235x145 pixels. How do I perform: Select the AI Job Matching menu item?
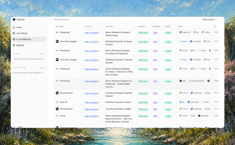coord(29,39)
